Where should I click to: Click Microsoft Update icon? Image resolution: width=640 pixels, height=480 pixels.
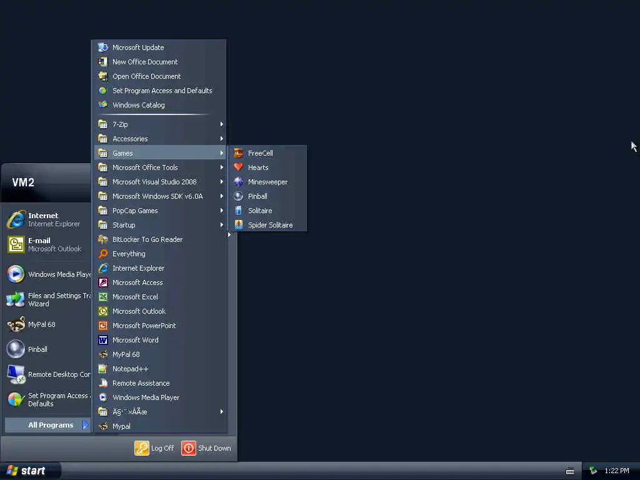103,47
